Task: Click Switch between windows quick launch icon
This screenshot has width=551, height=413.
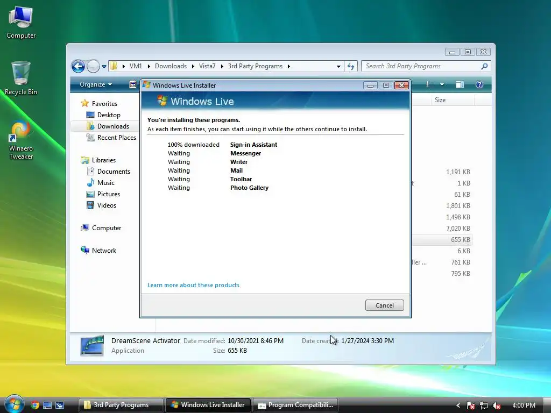Action: pyautogui.click(x=60, y=405)
